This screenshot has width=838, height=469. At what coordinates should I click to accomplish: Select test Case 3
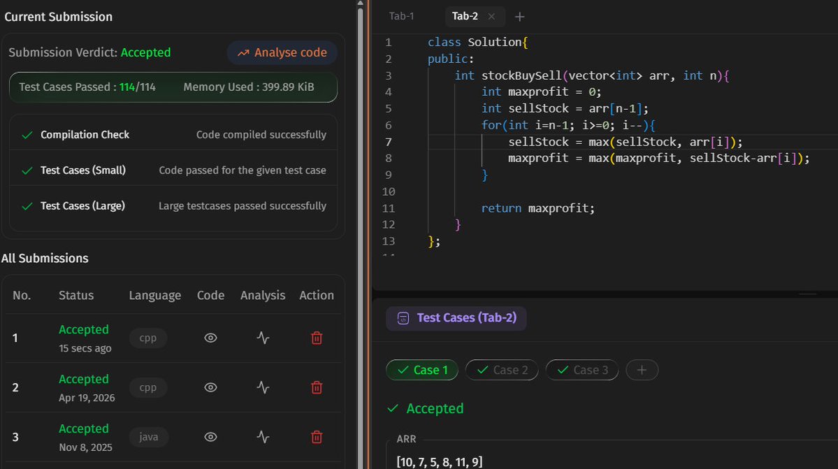[x=582, y=370]
